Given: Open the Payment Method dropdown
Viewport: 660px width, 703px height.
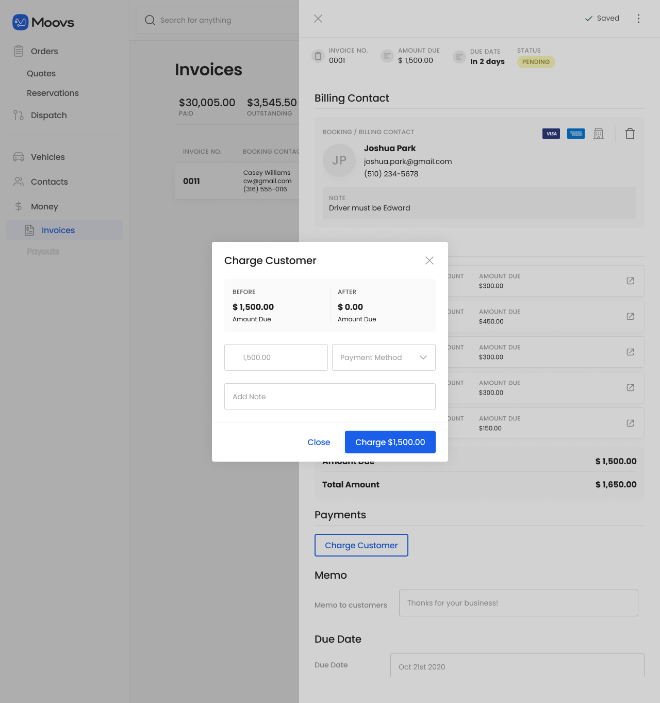Looking at the screenshot, I should (x=384, y=357).
